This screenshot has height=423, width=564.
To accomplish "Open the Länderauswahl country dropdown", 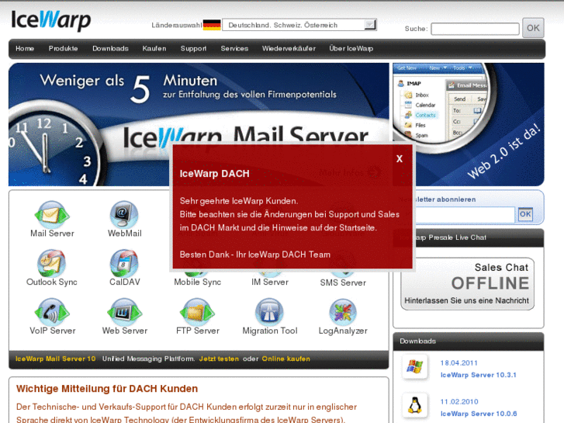I will pos(299,25).
